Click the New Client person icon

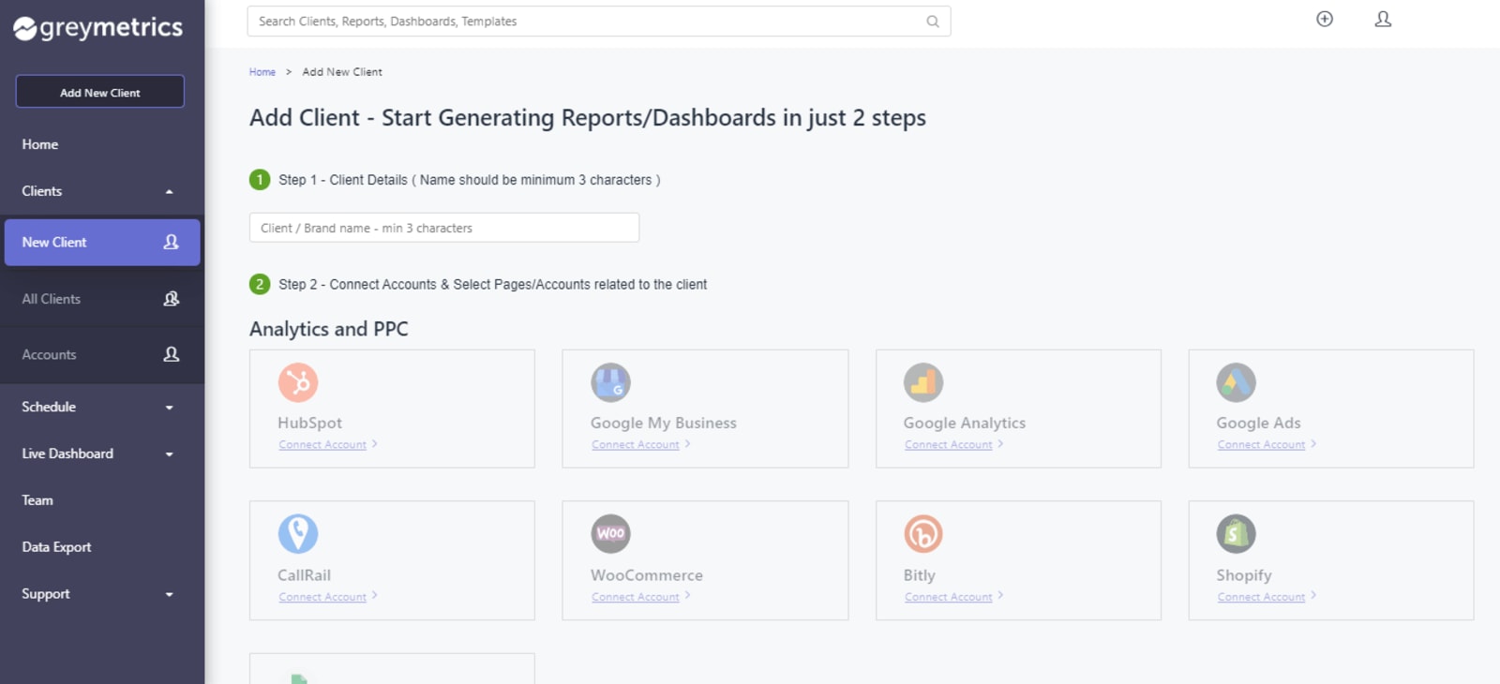click(x=171, y=242)
